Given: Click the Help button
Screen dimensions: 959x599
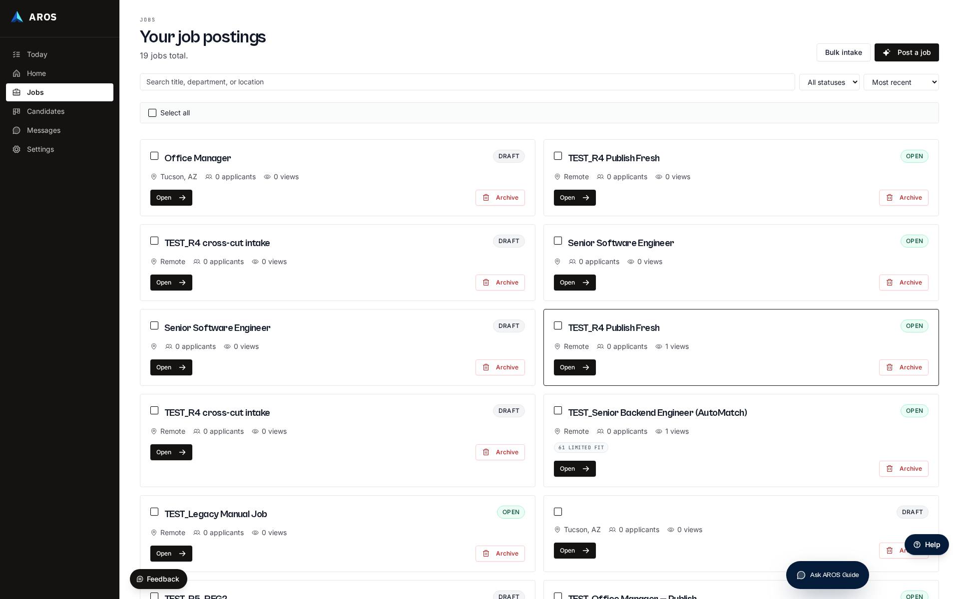Looking at the screenshot, I should click(x=927, y=545).
